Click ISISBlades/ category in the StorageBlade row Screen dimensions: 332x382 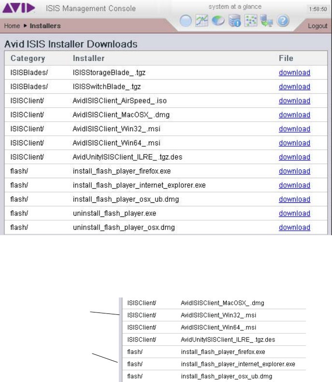point(29,72)
